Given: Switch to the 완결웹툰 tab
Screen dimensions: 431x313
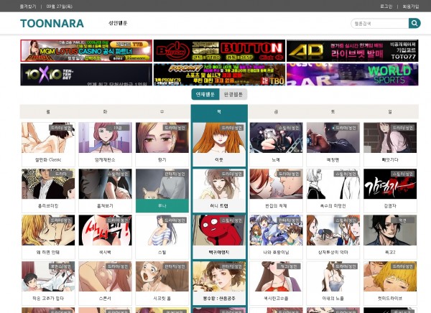Looking at the screenshot, I should (x=233, y=94).
